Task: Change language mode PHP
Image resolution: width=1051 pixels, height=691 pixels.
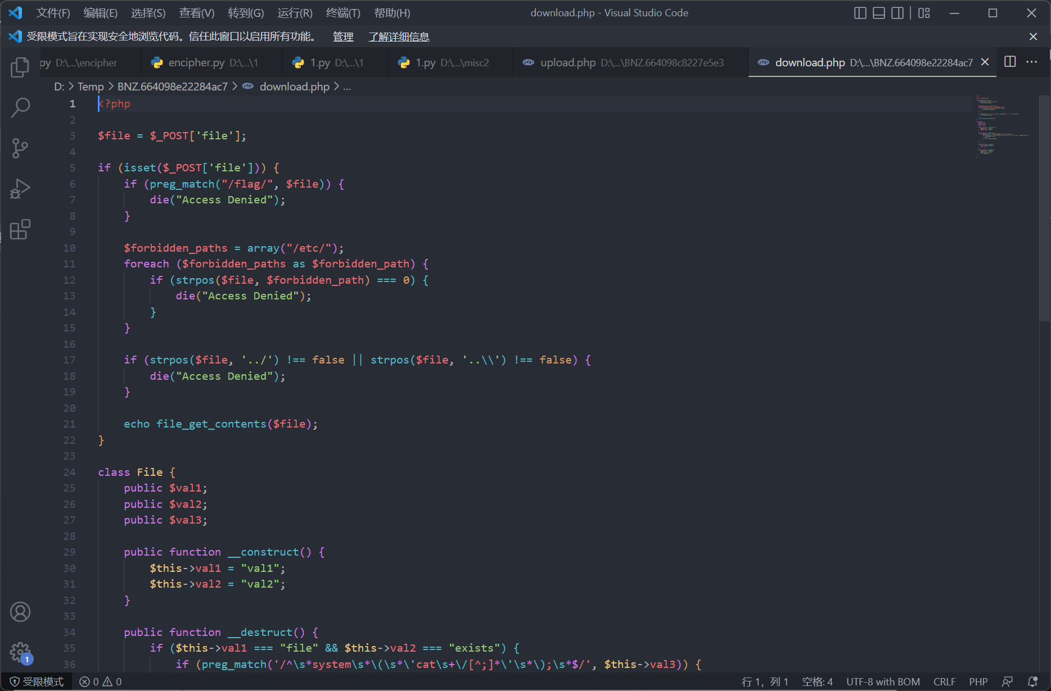Action: click(978, 681)
